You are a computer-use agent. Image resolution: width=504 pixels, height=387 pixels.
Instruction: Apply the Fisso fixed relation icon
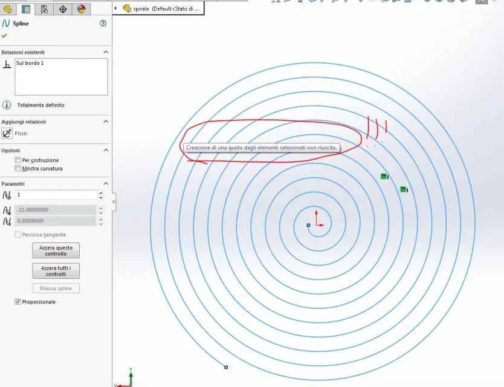tap(7, 133)
